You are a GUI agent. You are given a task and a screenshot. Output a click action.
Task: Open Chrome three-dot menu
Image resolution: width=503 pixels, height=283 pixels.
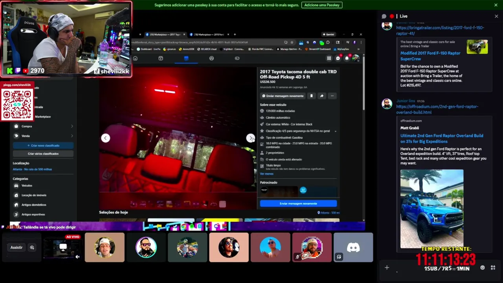(360, 42)
